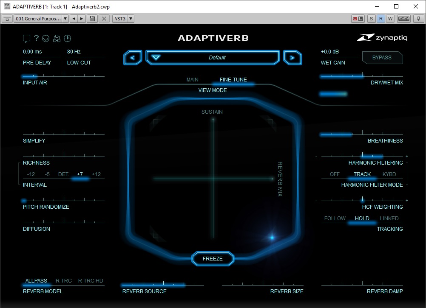This screenshot has height=308, width=426.
Task: Click the DIFFUSION slider
Action: pyautogui.click(x=64, y=221)
